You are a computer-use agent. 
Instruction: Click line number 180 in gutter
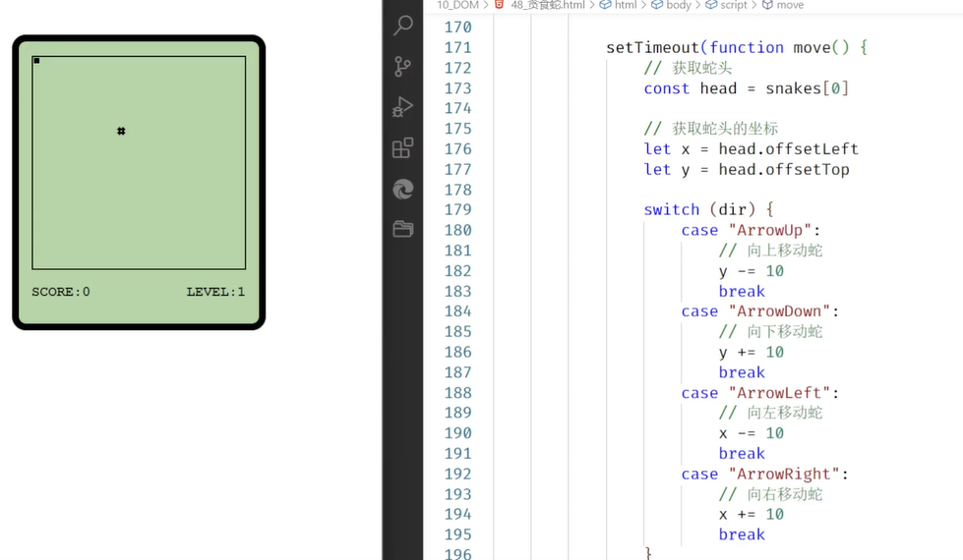point(458,230)
